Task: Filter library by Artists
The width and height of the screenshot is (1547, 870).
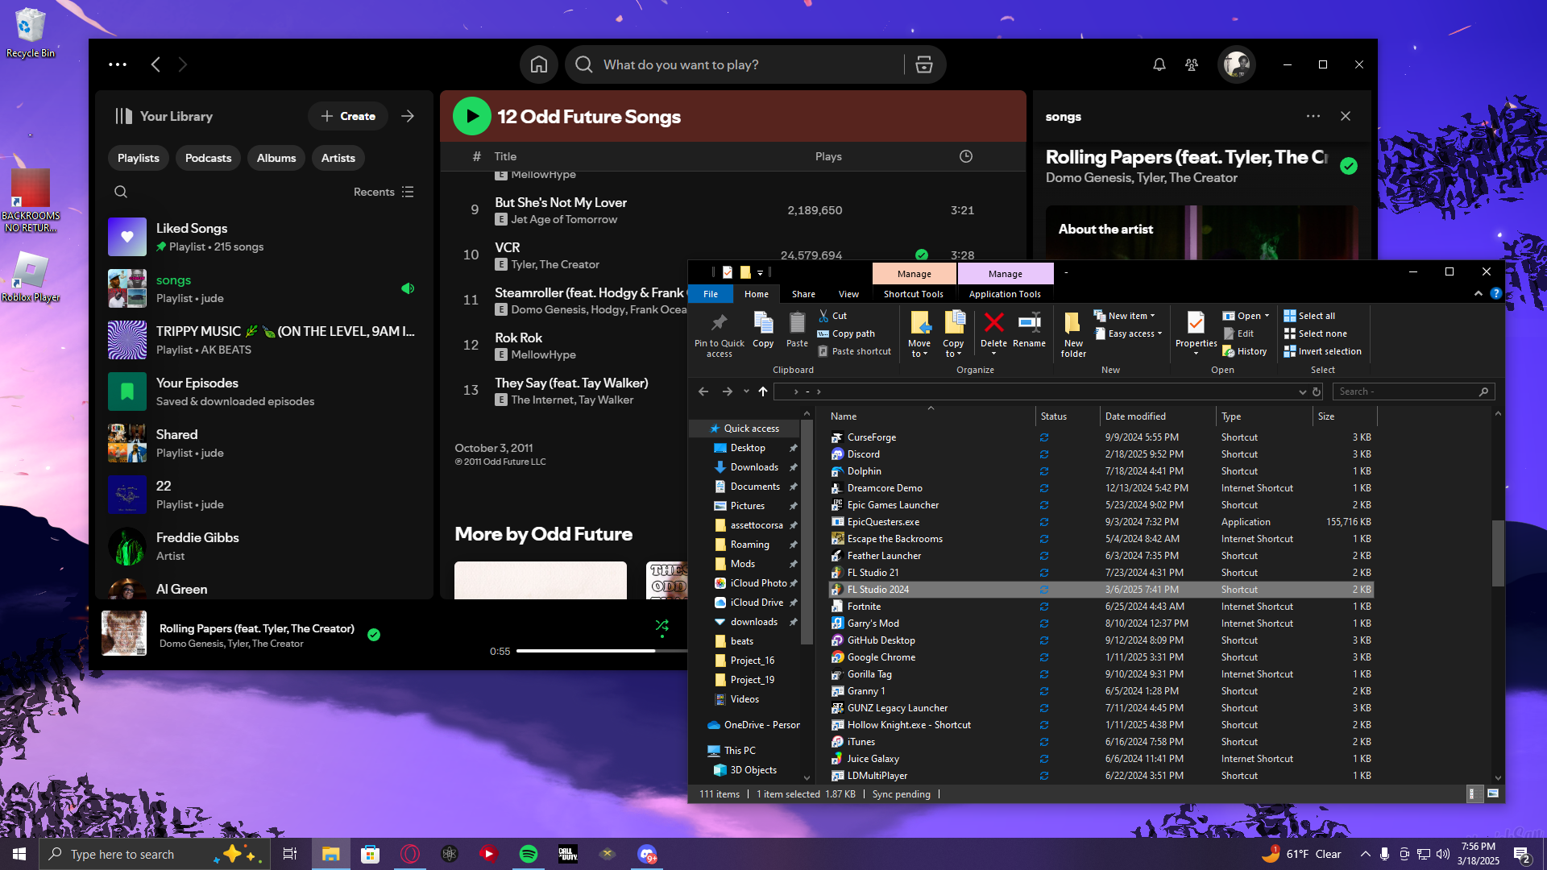Action: point(338,158)
